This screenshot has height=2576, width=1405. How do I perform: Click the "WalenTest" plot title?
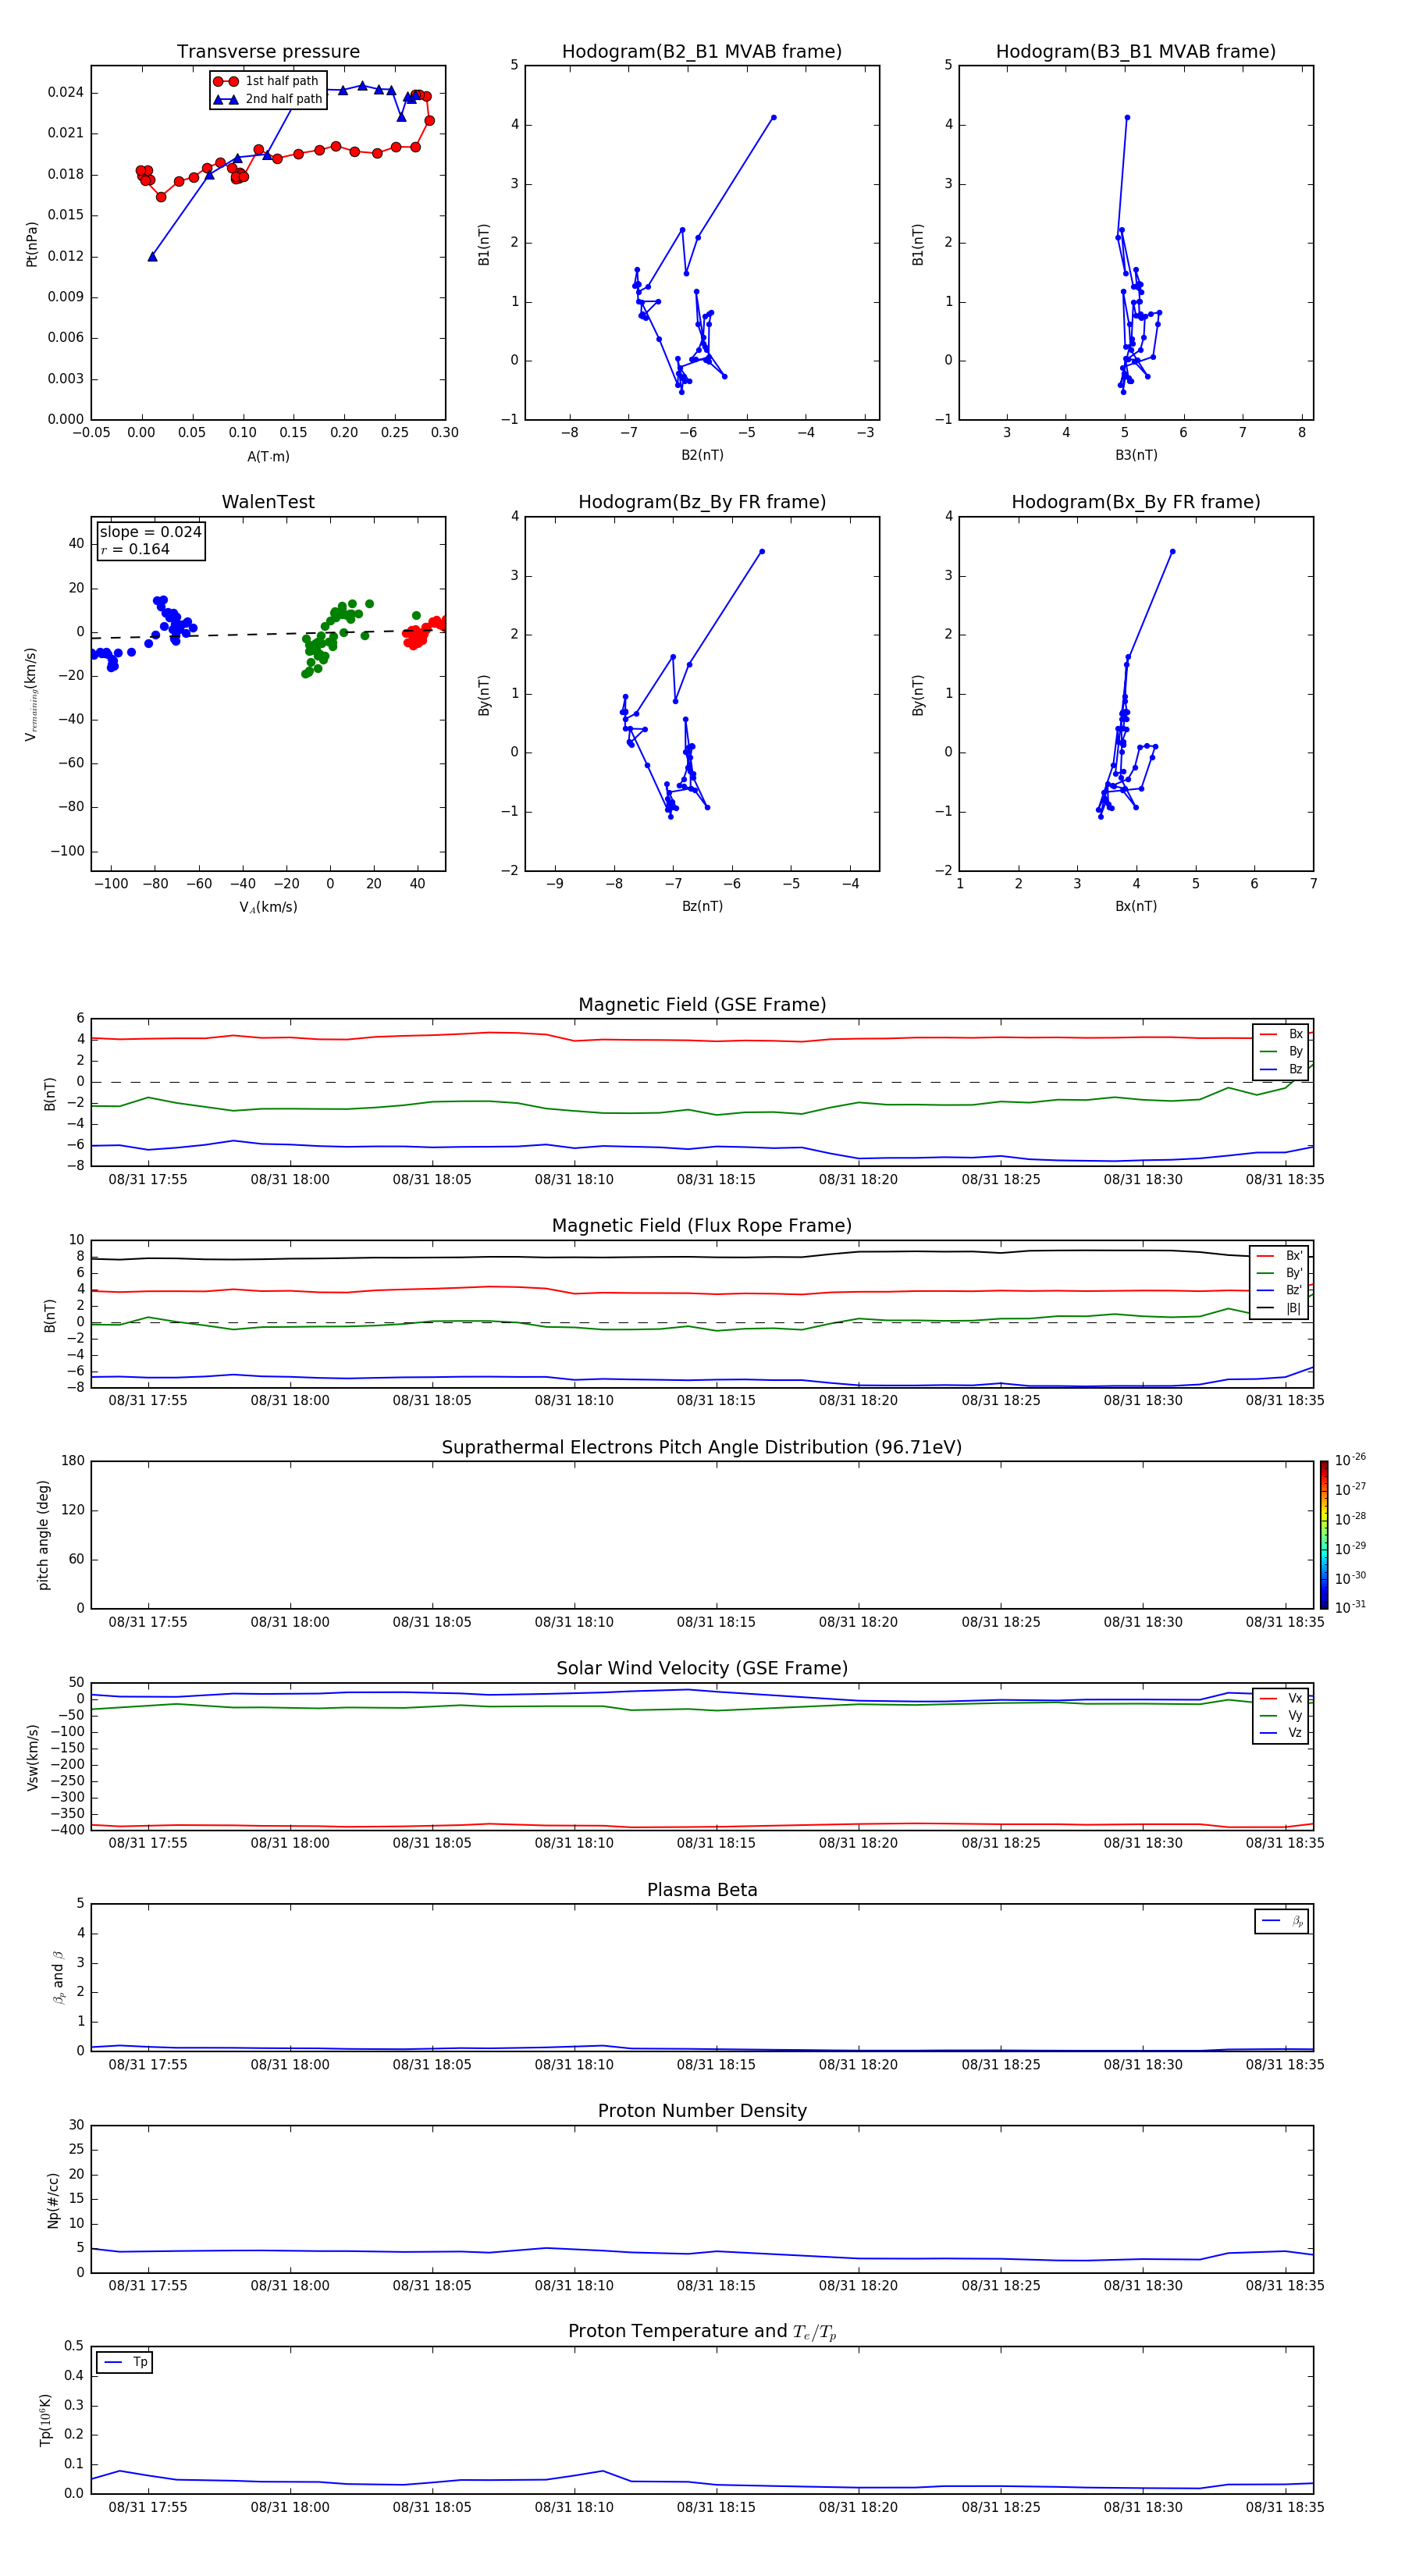(x=268, y=502)
